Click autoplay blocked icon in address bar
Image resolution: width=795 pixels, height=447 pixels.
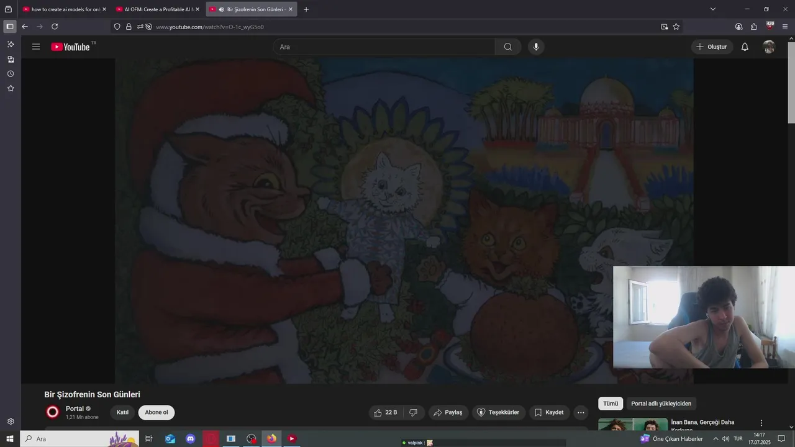(x=149, y=27)
